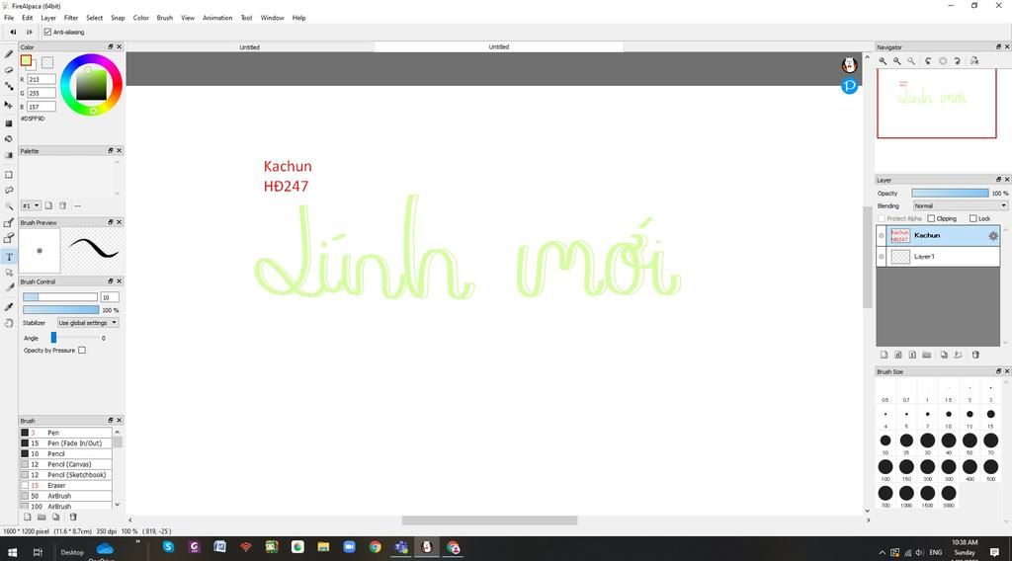Viewport: 1012px width, 561px height.
Task: Open the Snap menu
Action: pos(118,18)
